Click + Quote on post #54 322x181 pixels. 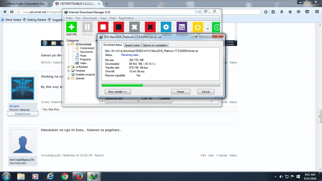pos(222,155)
